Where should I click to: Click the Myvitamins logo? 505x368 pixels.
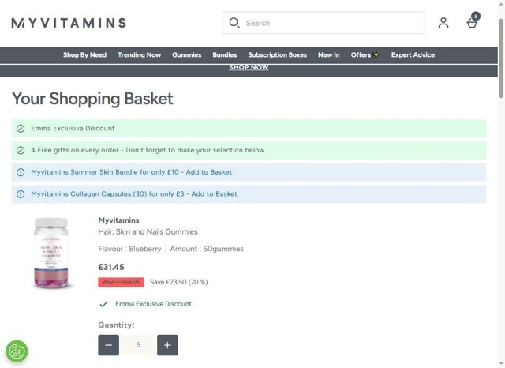pyautogui.click(x=69, y=23)
